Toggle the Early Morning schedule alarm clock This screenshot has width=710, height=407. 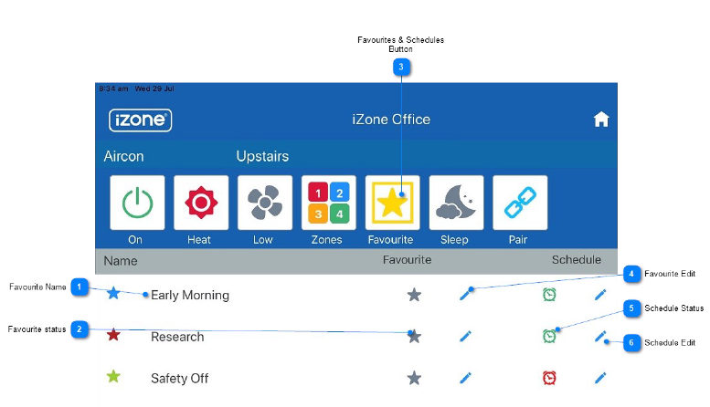pos(549,295)
